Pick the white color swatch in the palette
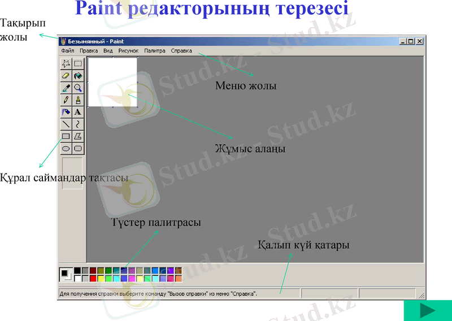Image resolution: width=452 pixels, height=321 pixels. tap(77, 278)
